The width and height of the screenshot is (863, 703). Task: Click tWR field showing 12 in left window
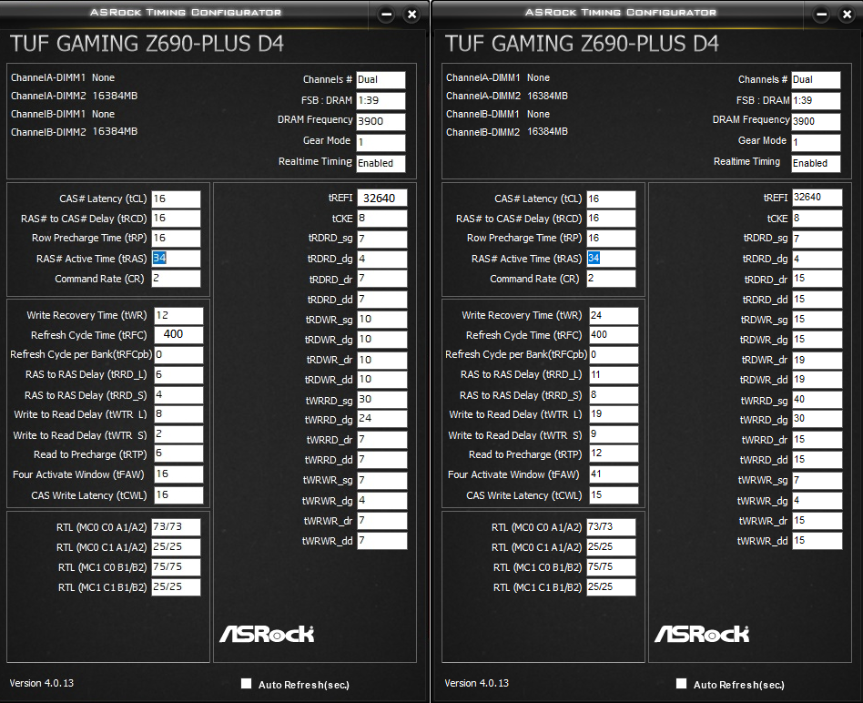[178, 315]
